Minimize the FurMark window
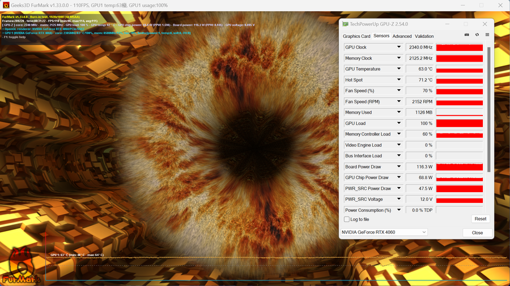The width and height of the screenshot is (510, 286). point(463,5)
